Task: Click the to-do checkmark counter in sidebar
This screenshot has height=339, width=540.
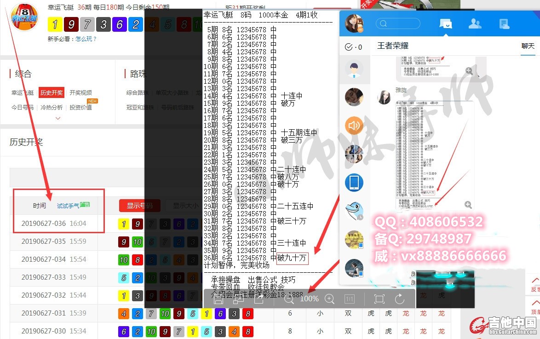Action: [353, 47]
